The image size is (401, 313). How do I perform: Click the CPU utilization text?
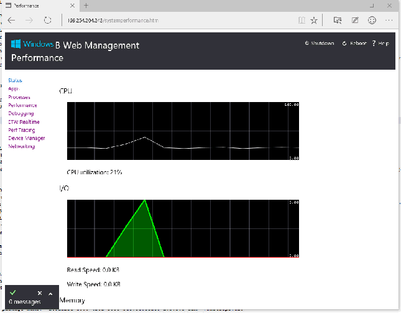[x=94, y=172]
